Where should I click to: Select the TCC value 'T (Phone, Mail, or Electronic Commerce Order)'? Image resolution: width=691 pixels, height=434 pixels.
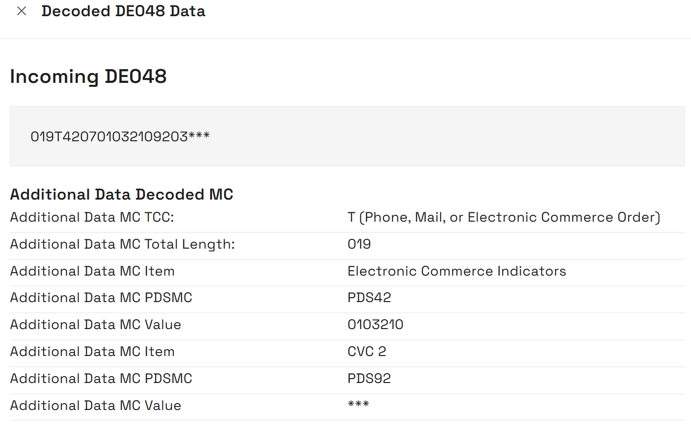coord(504,217)
